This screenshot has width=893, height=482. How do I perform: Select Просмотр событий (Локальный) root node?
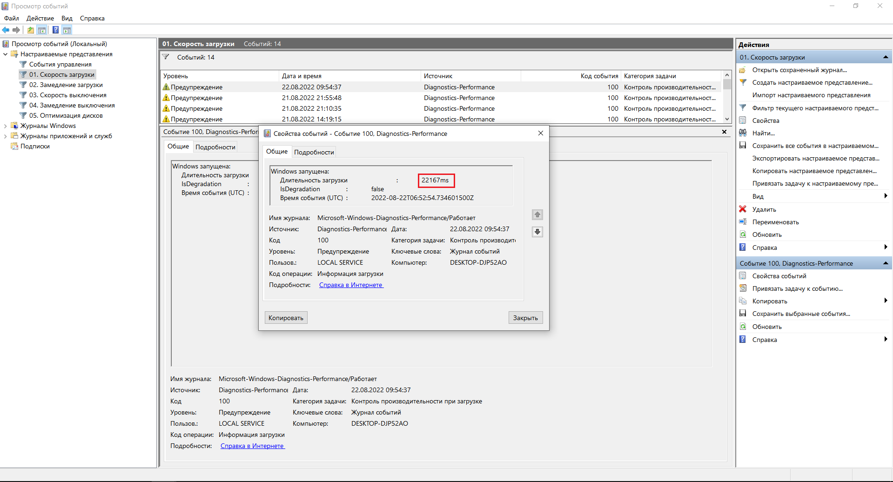pyautogui.click(x=59, y=44)
